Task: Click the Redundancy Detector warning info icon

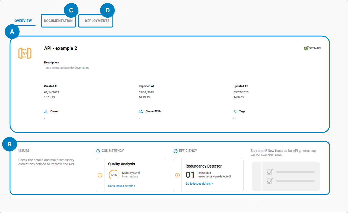Action: point(178,175)
